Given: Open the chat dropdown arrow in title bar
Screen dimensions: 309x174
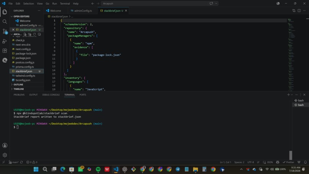Looking at the screenshot, I should 216,3.
